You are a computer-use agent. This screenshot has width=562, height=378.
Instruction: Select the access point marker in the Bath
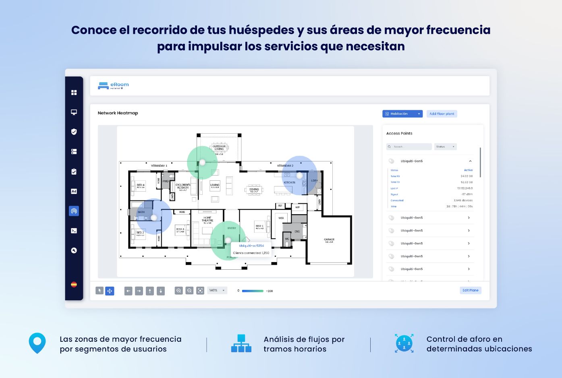(x=153, y=218)
